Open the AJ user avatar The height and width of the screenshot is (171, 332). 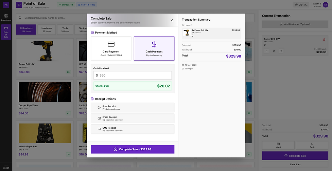coord(326,5)
